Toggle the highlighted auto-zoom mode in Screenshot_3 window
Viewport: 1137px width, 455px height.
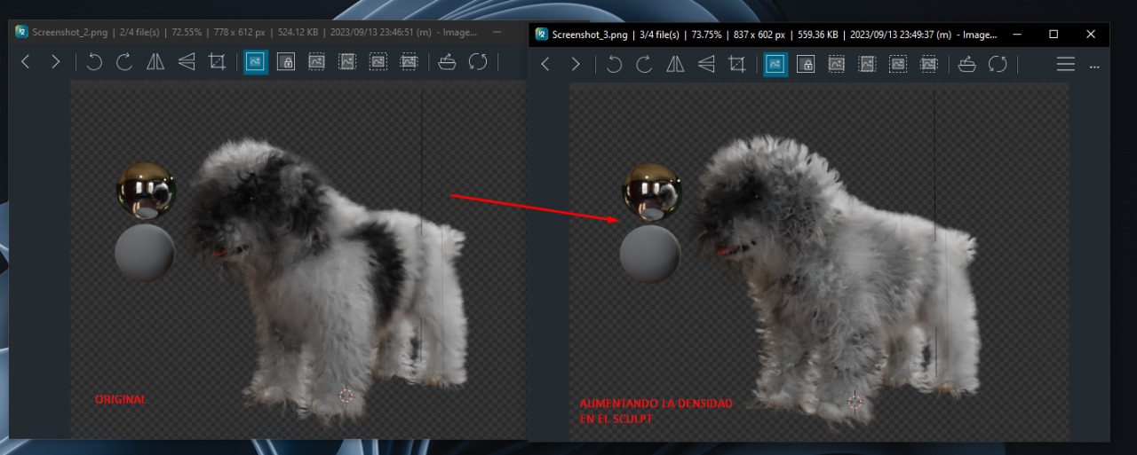coord(775,64)
